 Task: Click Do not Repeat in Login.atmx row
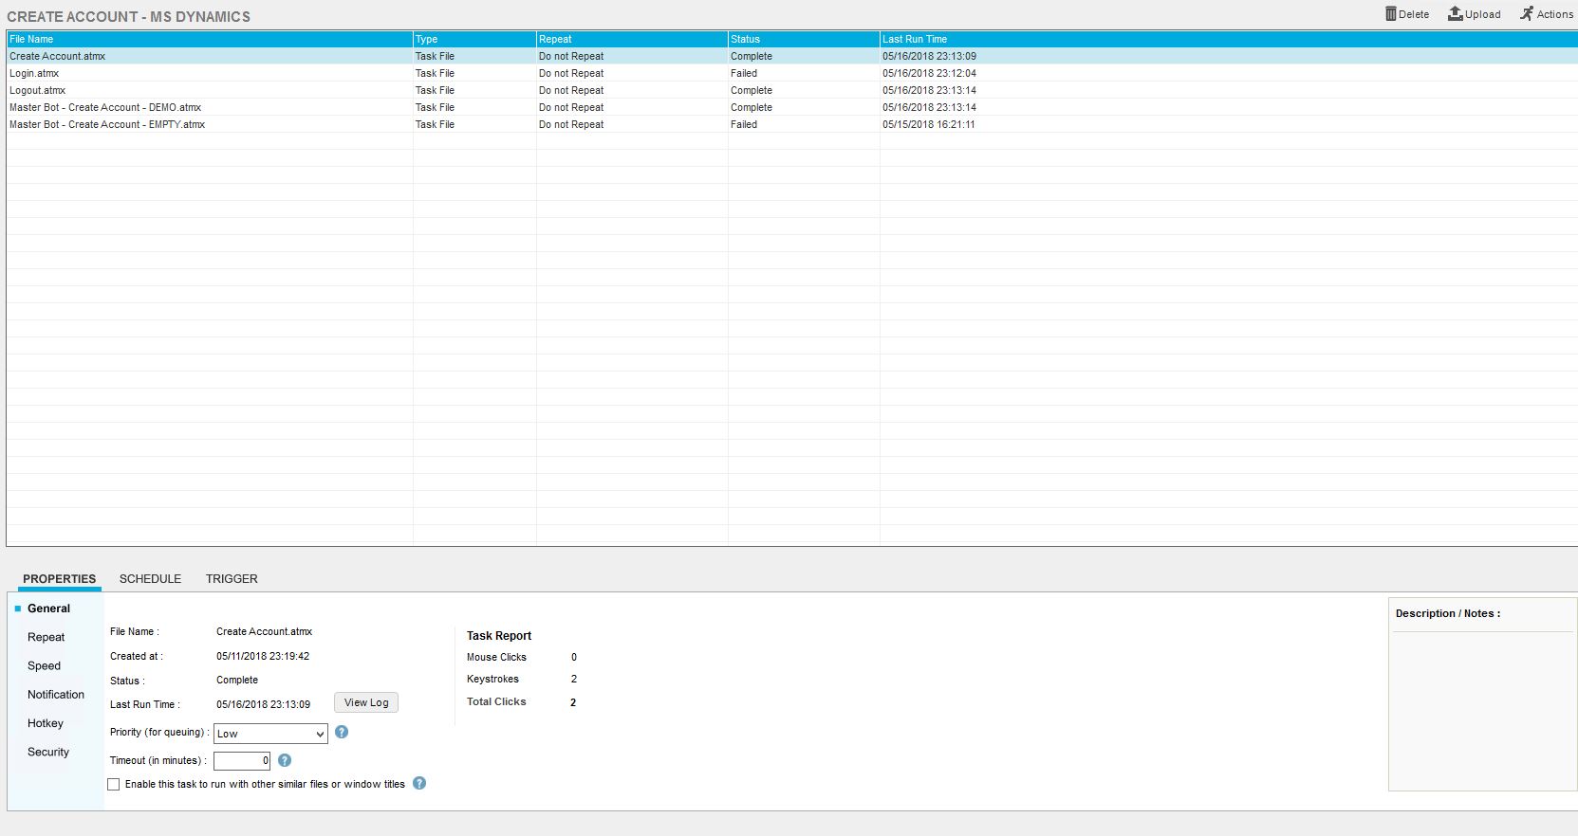(x=571, y=73)
